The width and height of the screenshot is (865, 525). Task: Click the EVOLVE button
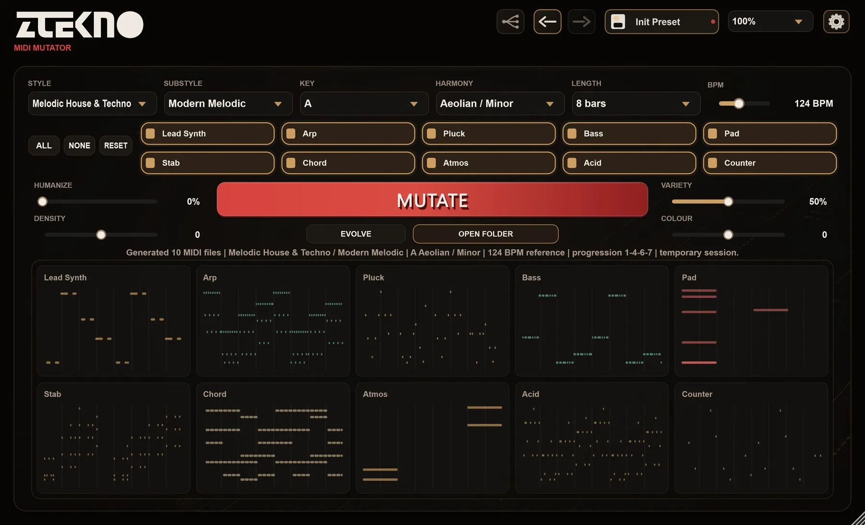[x=356, y=234]
